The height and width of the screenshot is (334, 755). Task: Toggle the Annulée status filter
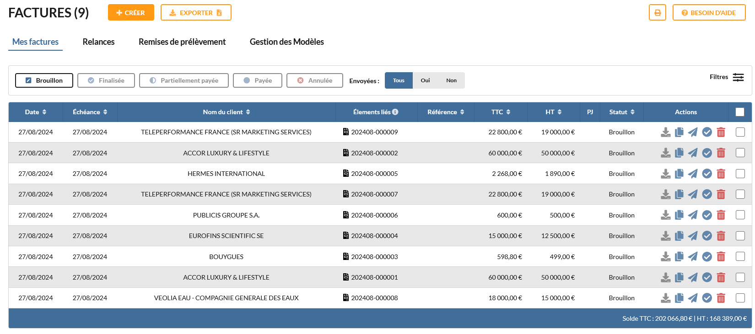pos(315,80)
